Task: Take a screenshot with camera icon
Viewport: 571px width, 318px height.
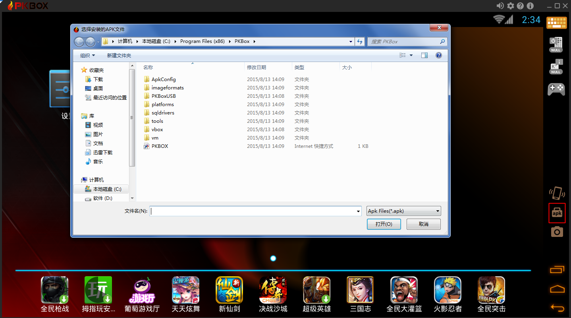Action: pyautogui.click(x=557, y=232)
